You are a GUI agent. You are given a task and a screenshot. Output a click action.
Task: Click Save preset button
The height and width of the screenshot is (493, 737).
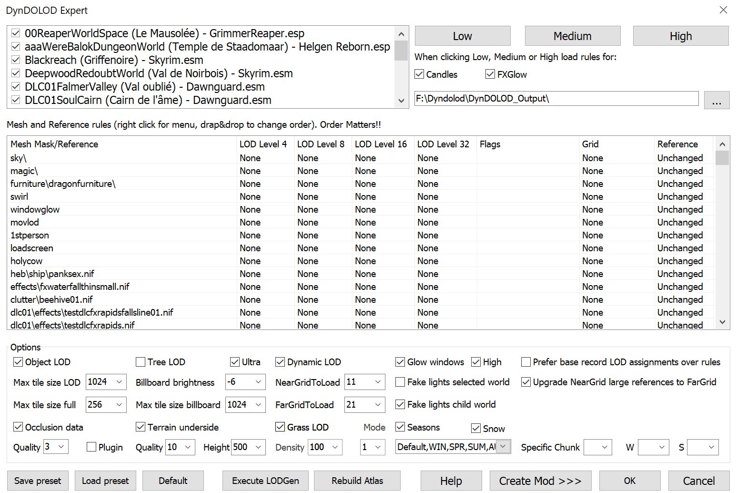pos(38,481)
